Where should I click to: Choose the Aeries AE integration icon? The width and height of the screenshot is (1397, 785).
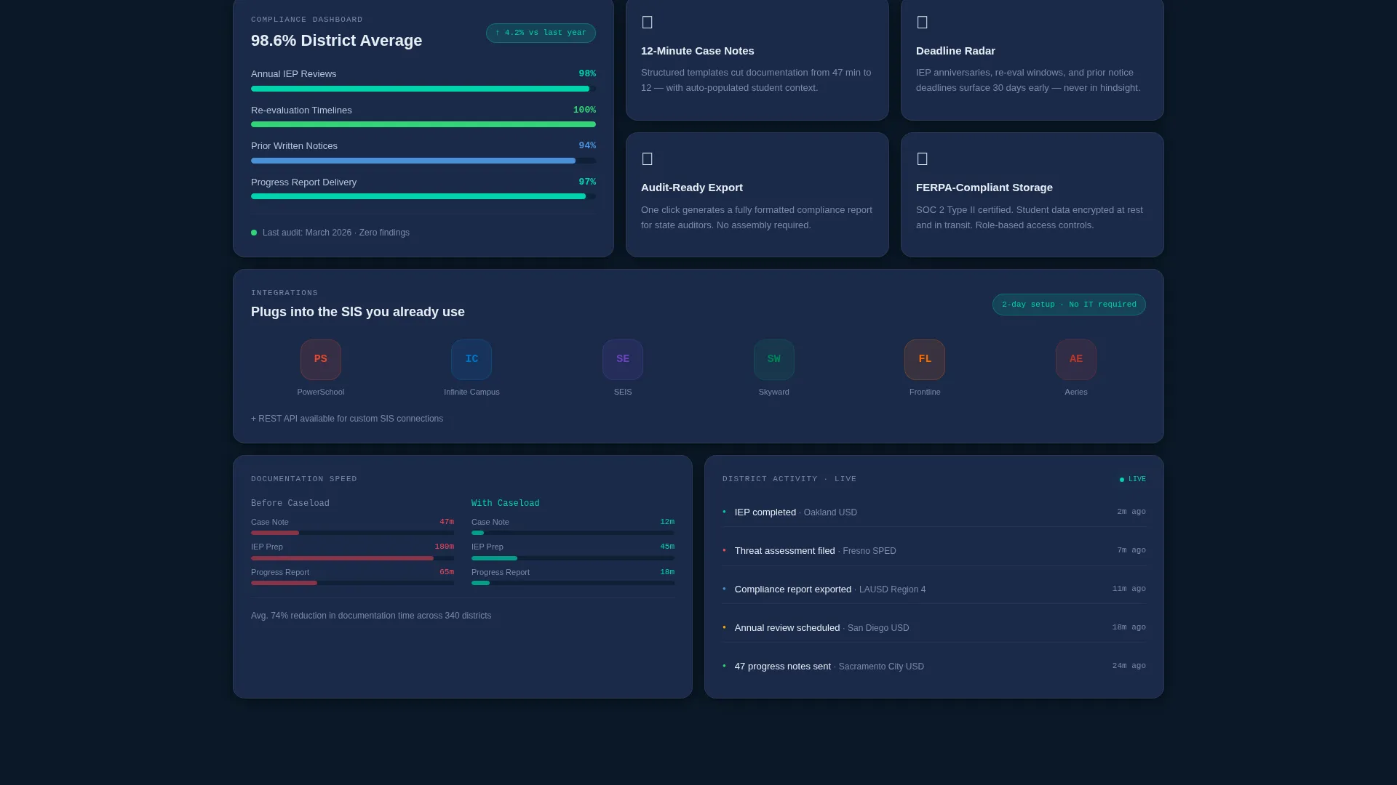click(x=1076, y=360)
